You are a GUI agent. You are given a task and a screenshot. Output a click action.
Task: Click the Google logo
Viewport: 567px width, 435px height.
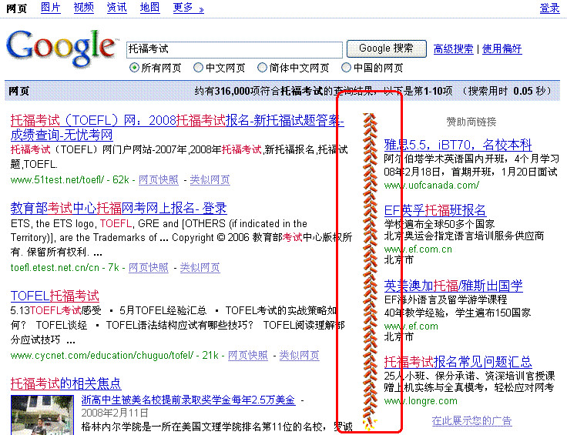[62, 49]
